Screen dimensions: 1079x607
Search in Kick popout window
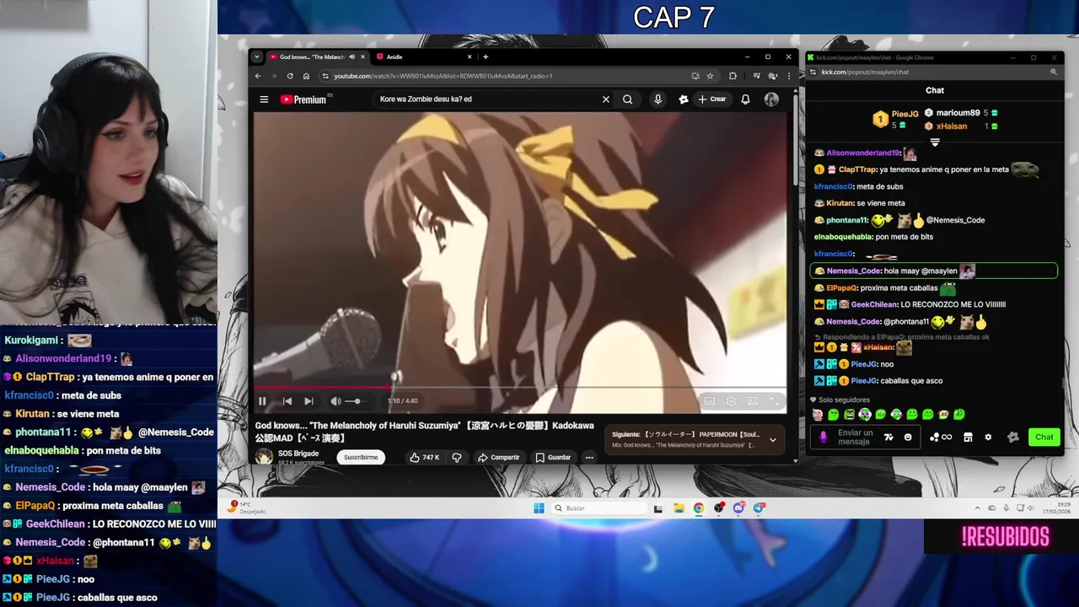[1053, 73]
